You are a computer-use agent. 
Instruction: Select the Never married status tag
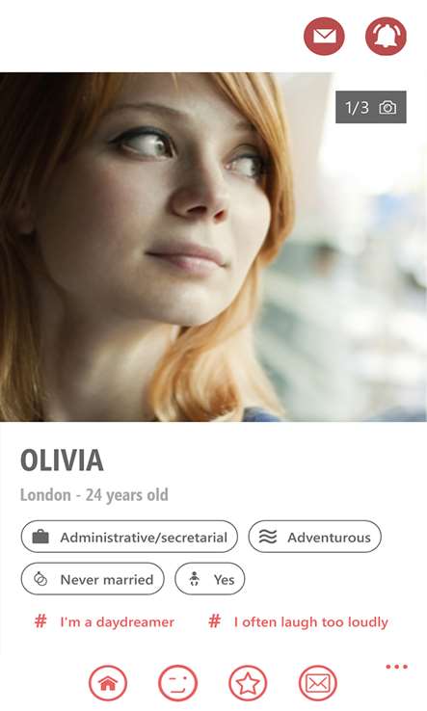point(93,579)
